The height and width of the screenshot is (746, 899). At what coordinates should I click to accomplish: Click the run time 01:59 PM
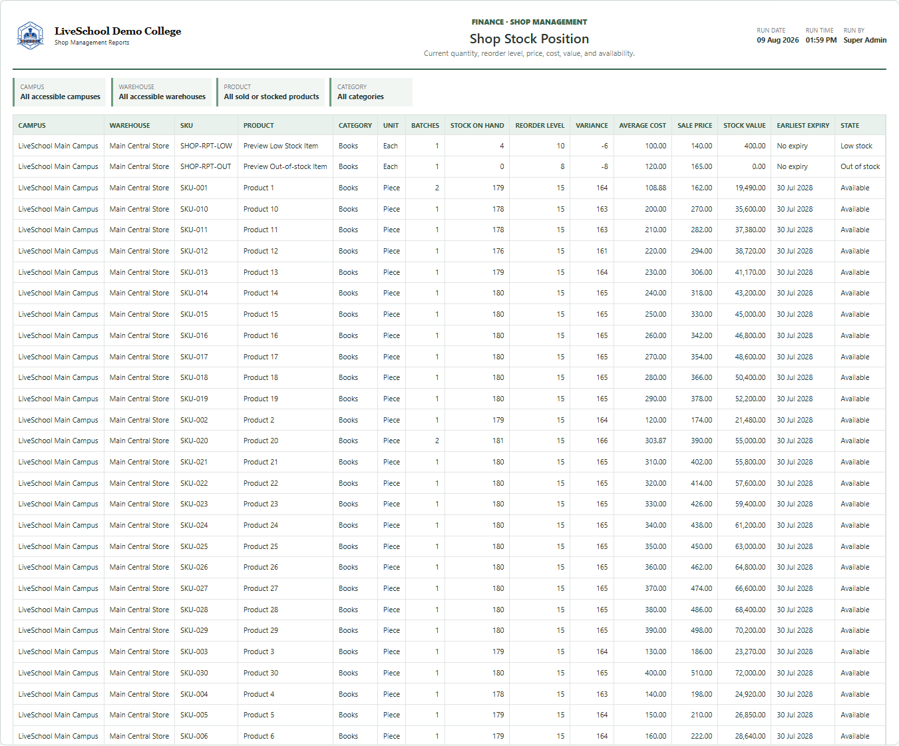point(821,40)
